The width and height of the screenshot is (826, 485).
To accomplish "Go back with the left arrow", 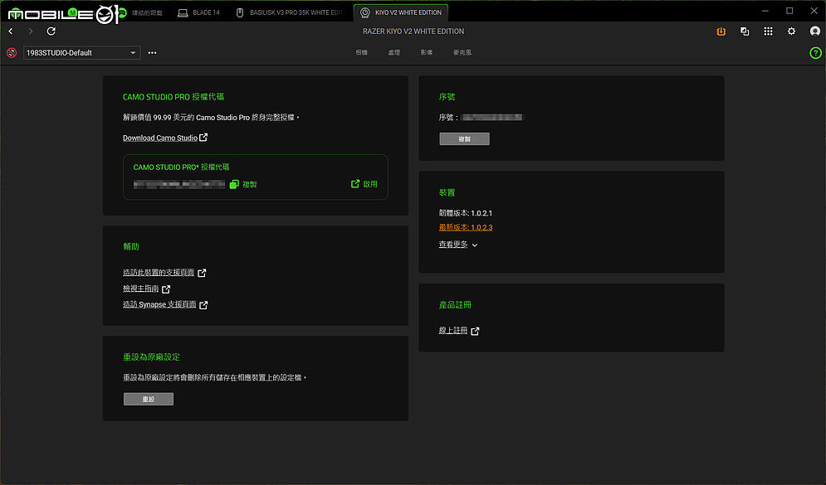I will [11, 32].
